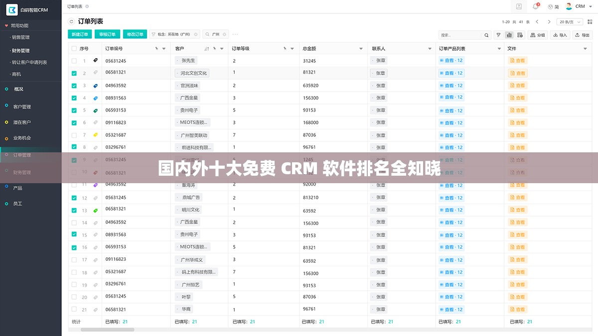Screen dimensions: 598x336
Task: Open the 查看 file link in row 3
Action: click(x=518, y=86)
